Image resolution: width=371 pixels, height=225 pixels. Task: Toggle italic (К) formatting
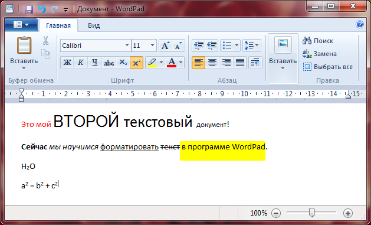pyautogui.click(x=81, y=63)
